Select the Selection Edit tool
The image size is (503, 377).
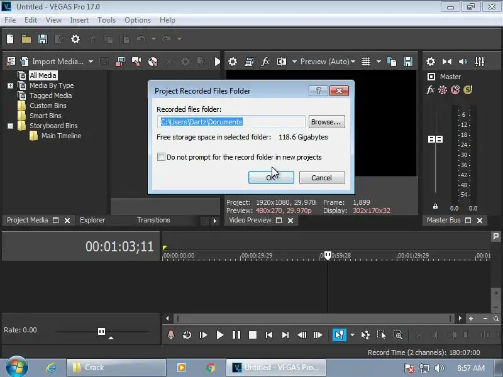pos(382,335)
